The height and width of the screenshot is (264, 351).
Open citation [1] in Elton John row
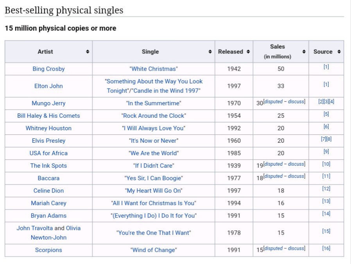tap(326, 84)
